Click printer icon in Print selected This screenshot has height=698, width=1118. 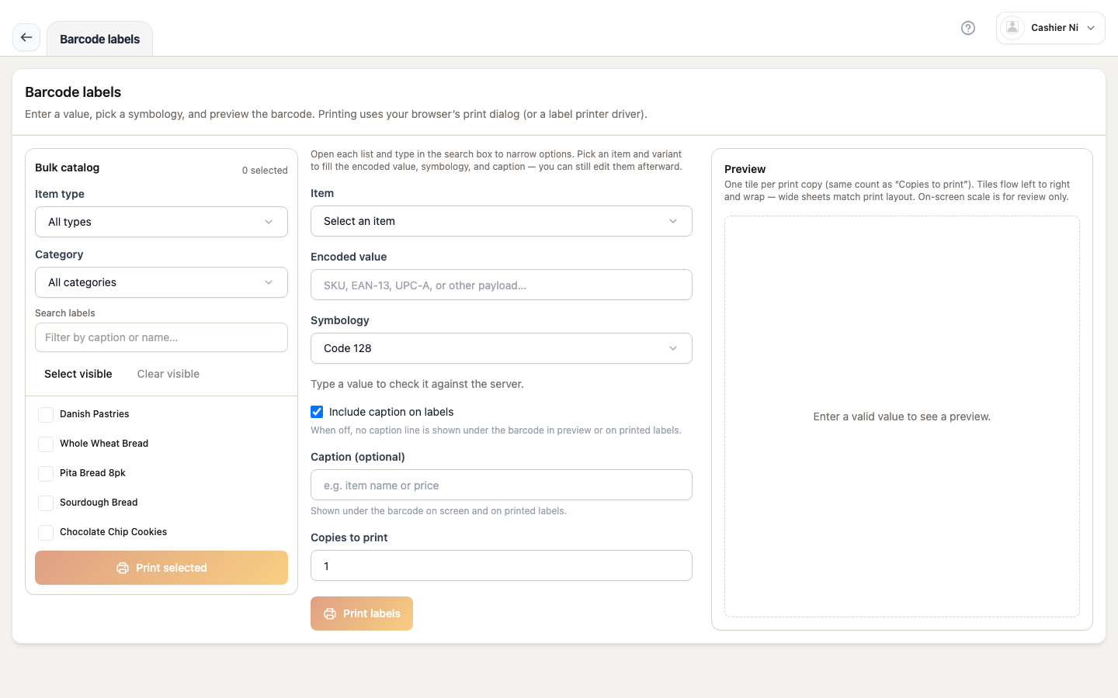123,568
